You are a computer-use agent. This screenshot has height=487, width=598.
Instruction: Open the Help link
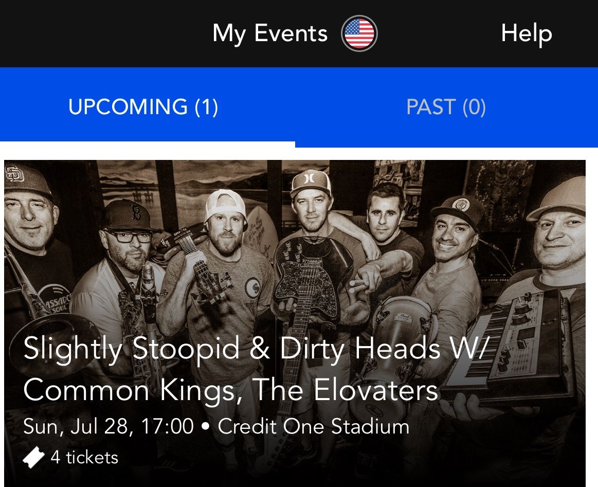(x=526, y=34)
